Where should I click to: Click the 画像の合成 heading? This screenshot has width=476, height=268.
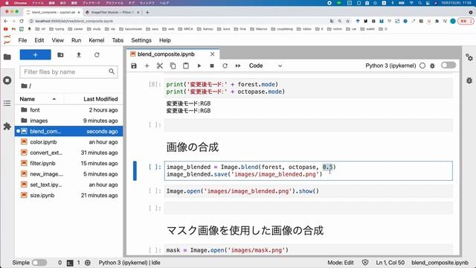(193, 147)
